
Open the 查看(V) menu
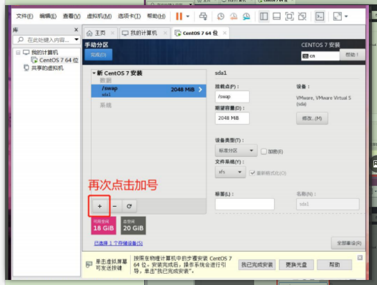[x=72, y=16]
